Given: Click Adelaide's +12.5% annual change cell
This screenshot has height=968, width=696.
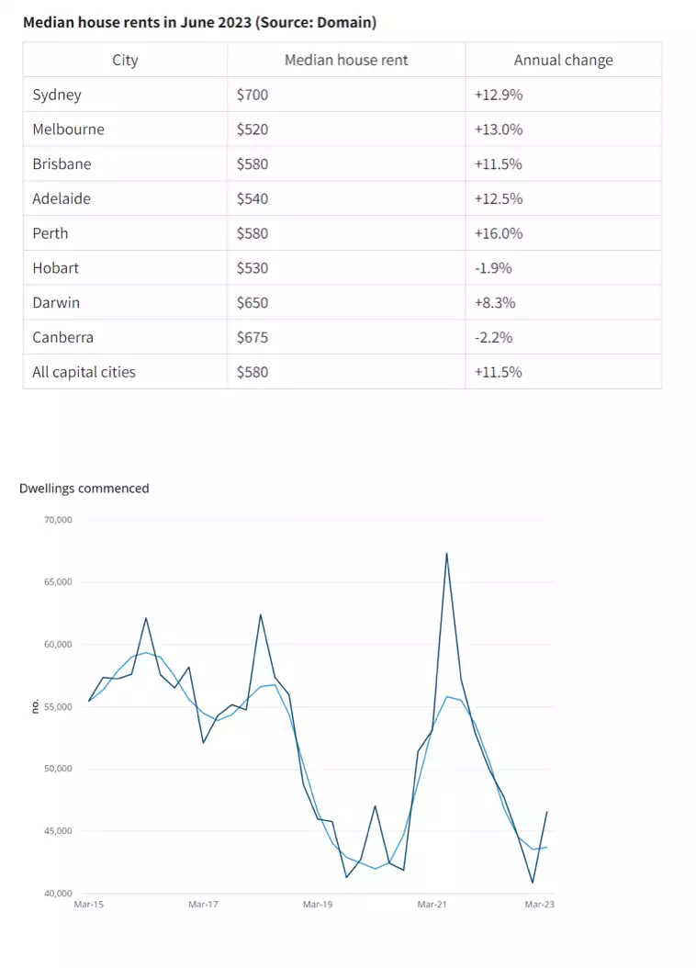Looking at the screenshot, I should (x=499, y=198).
